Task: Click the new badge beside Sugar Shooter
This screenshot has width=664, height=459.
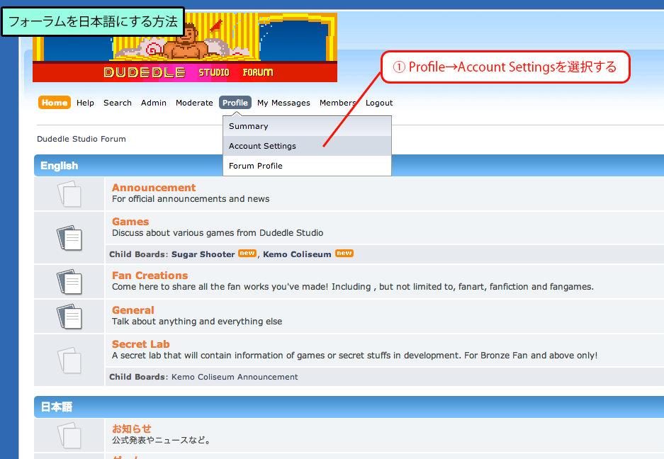Action: tap(247, 253)
